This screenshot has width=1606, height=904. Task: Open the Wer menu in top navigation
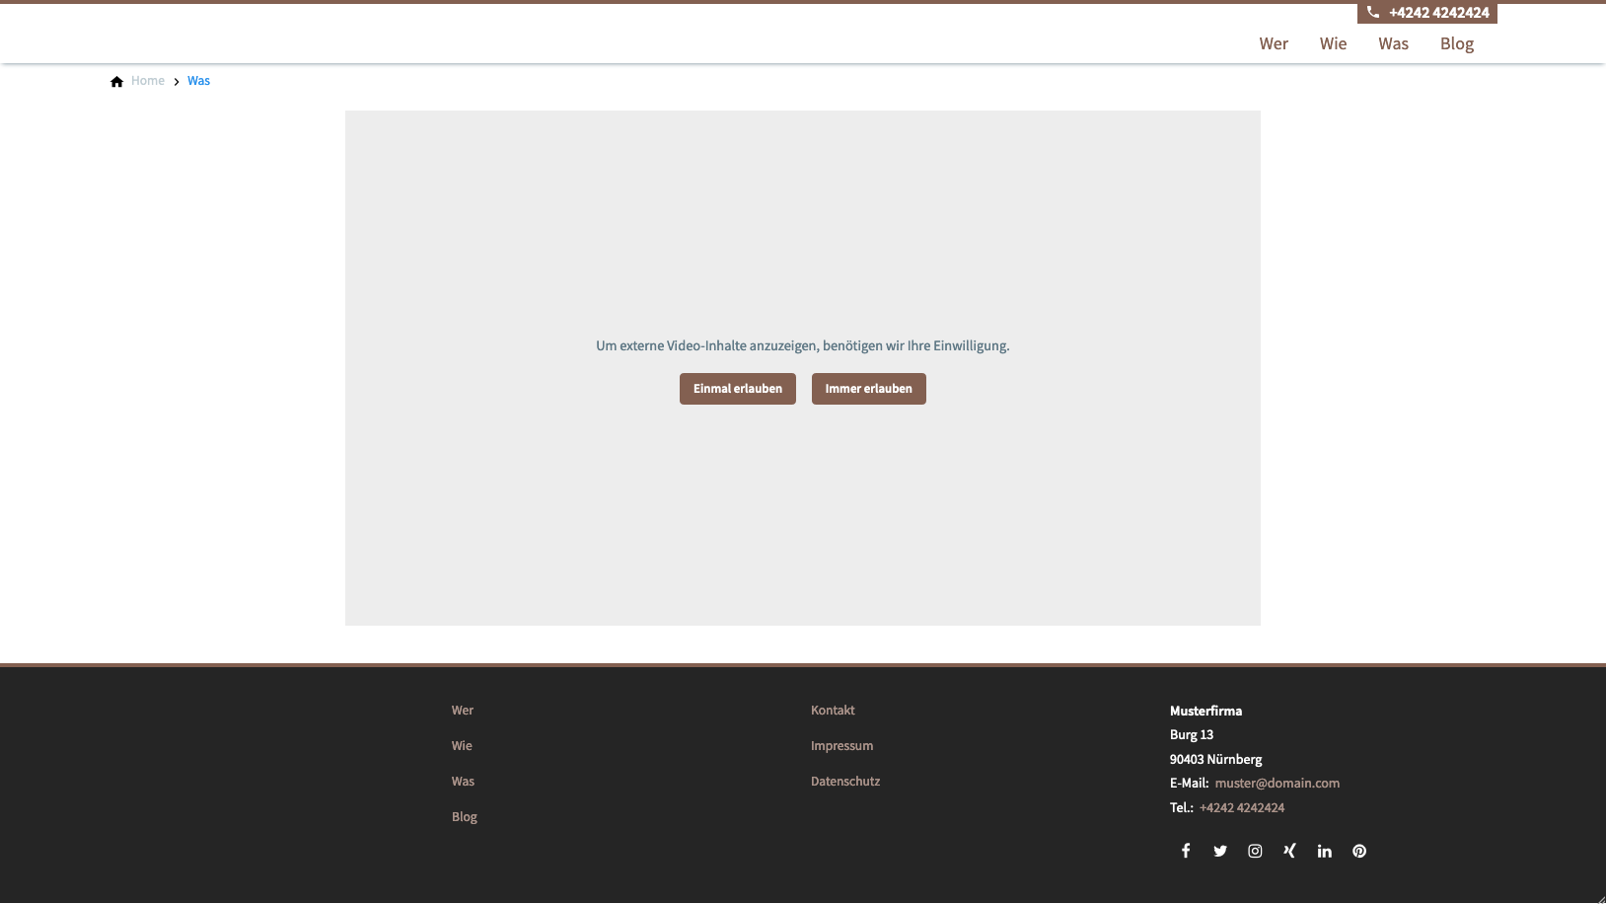[1274, 43]
